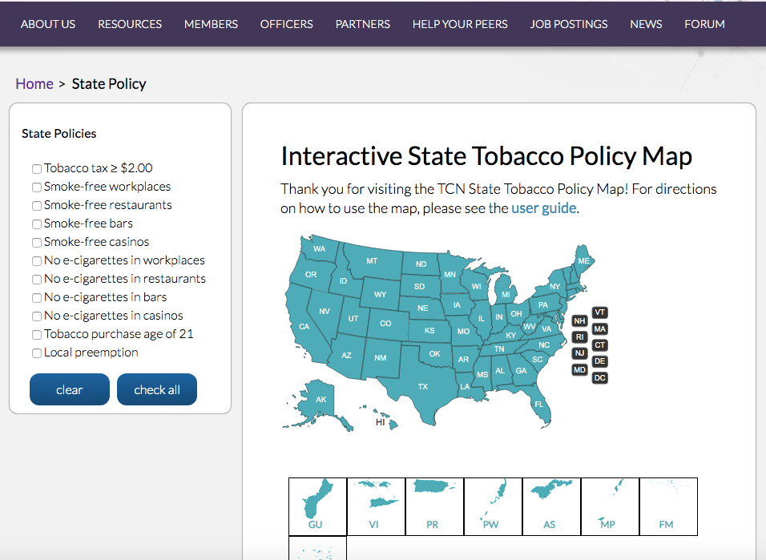Click California on the interactive map

304,327
